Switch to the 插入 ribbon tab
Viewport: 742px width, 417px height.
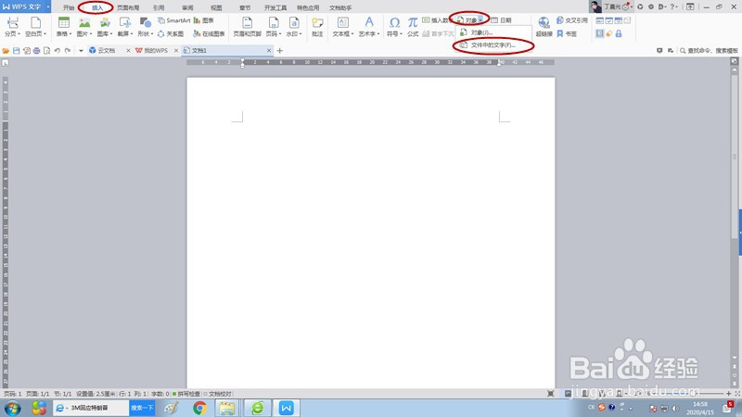[97, 7]
